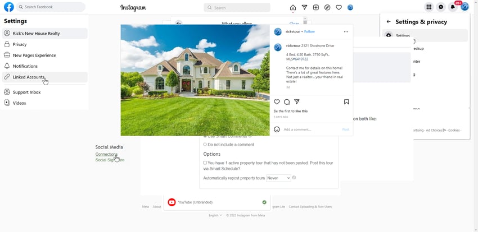478x232 pixels.
Task: Follow rickvtour on the Instagram post
Action: click(x=309, y=31)
